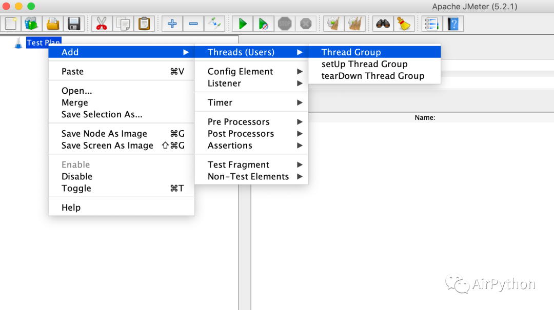The height and width of the screenshot is (310, 554).
Task: Choose Paste from context menu
Action: click(121, 71)
